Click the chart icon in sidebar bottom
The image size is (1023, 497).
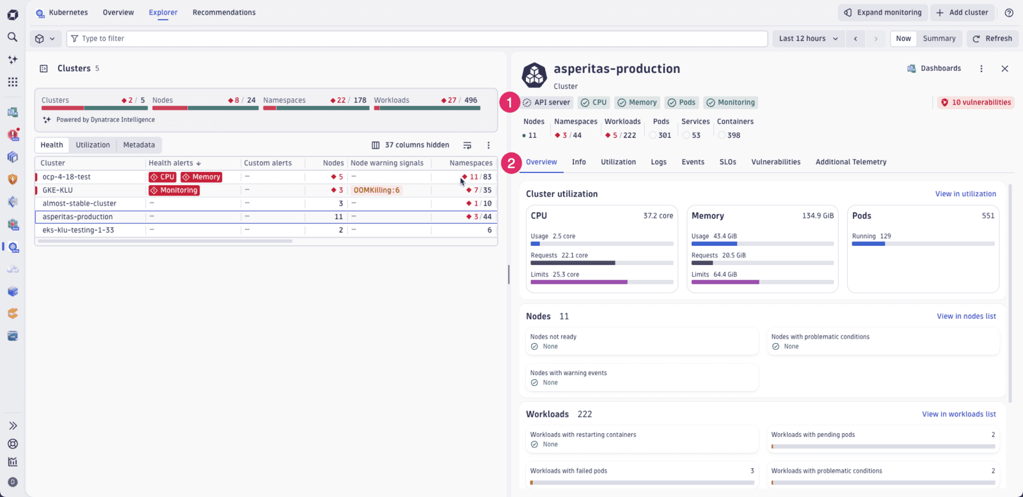click(x=12, y=462)
